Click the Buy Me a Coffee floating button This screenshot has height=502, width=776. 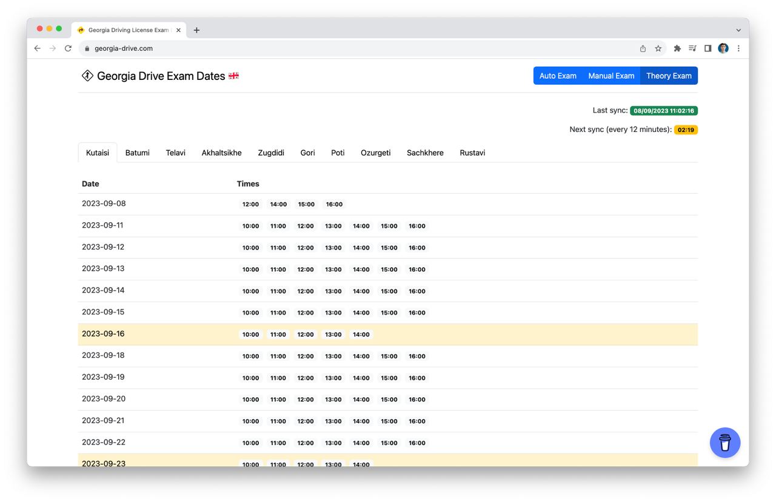coord(725,443)
